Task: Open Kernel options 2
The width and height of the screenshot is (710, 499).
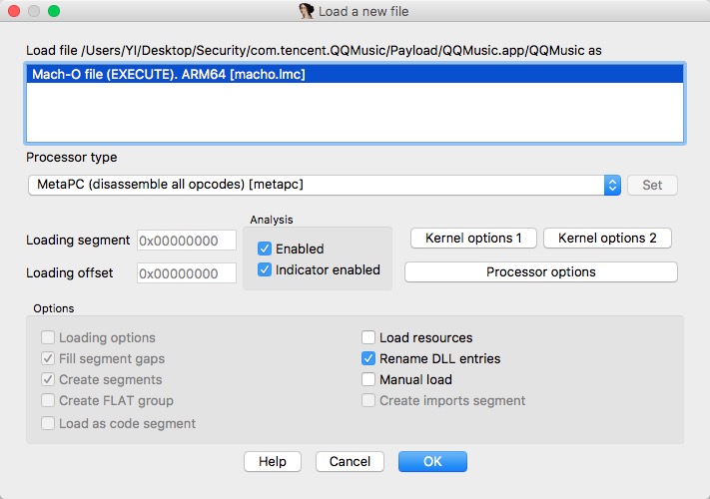Action: point(607,238)
